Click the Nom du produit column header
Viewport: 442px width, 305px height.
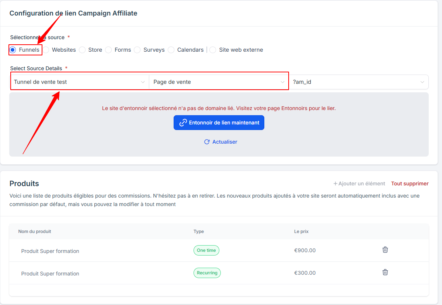point(35,231)
